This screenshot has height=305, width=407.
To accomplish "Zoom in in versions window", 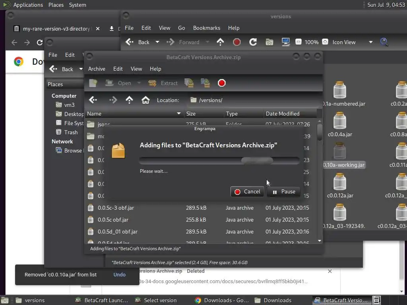I will (x=325, y=42).
